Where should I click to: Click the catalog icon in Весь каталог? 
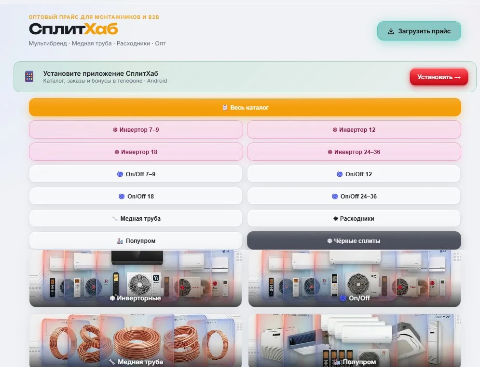click(225, 108)
